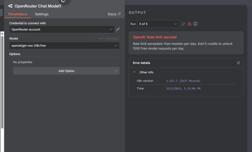Open the openai/gpt-oss-20b:free model dropdown
252x152 pixels.
64,46
